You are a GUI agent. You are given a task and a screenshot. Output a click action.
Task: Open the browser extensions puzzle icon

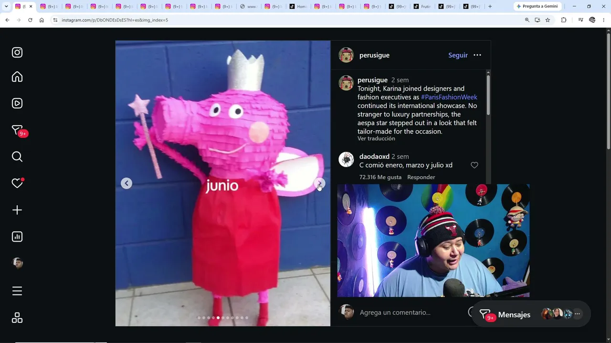pos(564,20)
